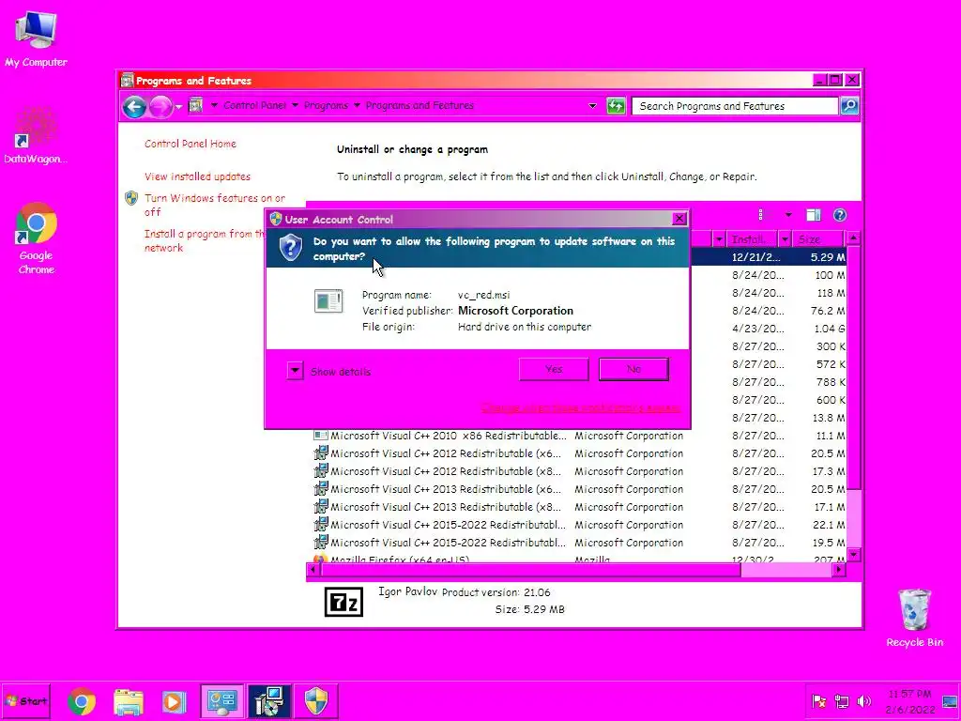Select the 19.5 M Visual C++ 2015-2022 row

579,543
